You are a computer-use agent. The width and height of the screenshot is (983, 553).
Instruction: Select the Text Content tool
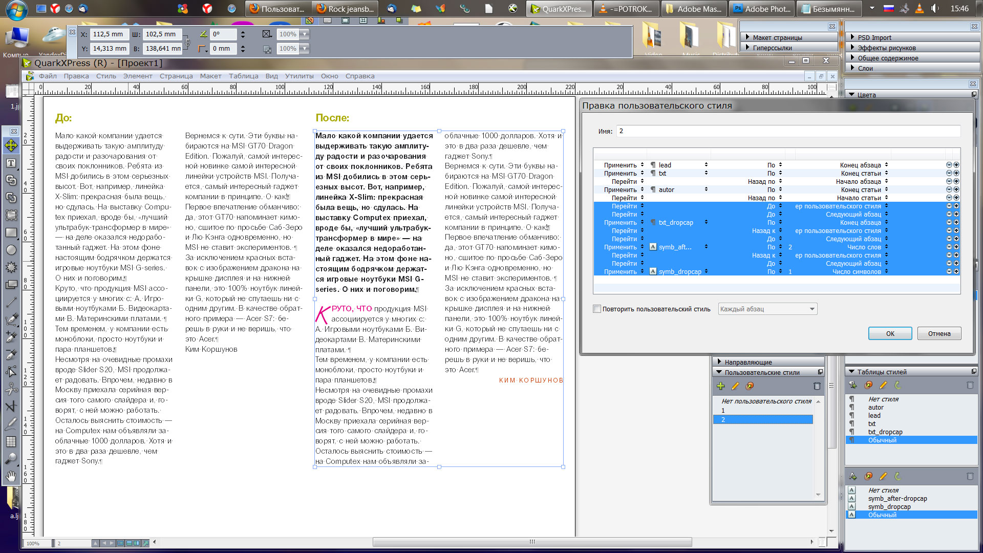click(x=11, y=163)
